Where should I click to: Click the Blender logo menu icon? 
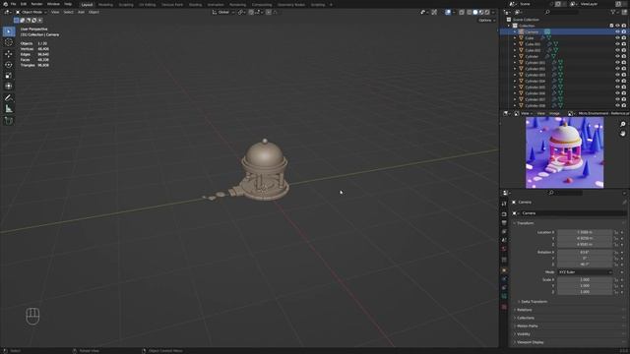[x=5, y=4]
